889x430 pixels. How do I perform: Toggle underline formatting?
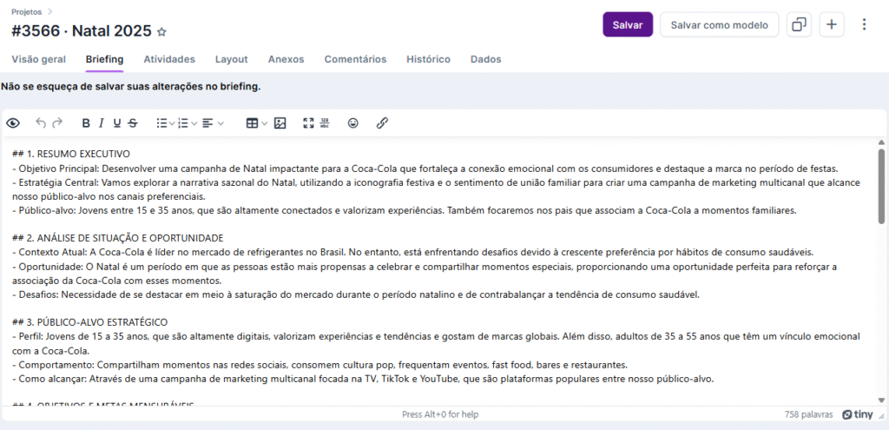117,123
